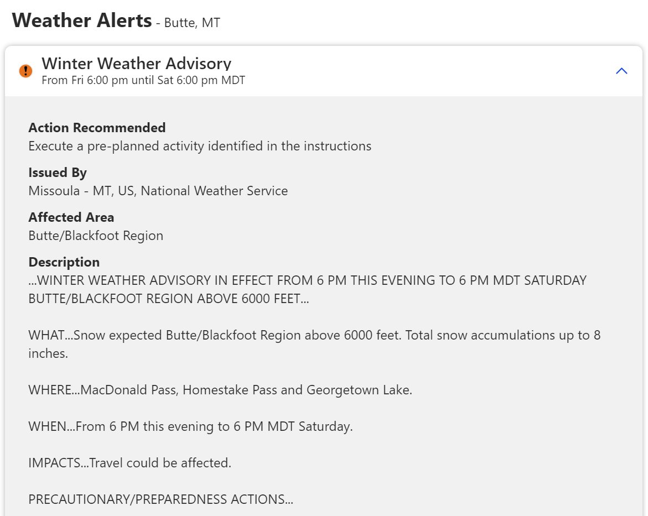Screen dimensions: 648x516
Task: Click Missoula National Weather Service issuer text
Action: [x=158, y=191]
